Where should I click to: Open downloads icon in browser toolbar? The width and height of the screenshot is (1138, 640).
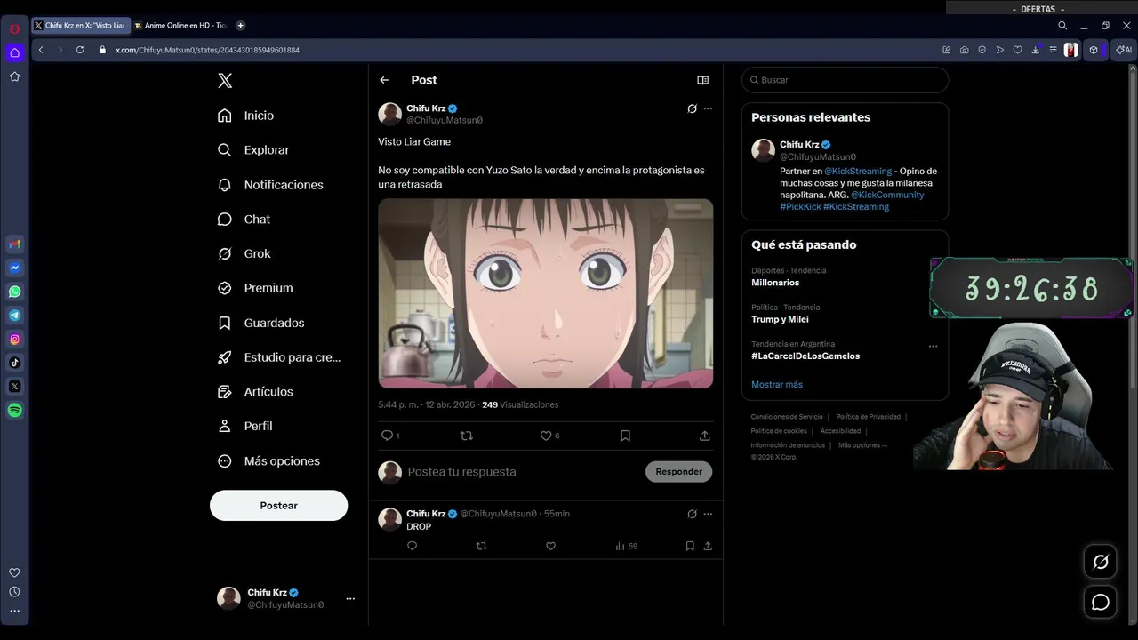[1035, 50]
